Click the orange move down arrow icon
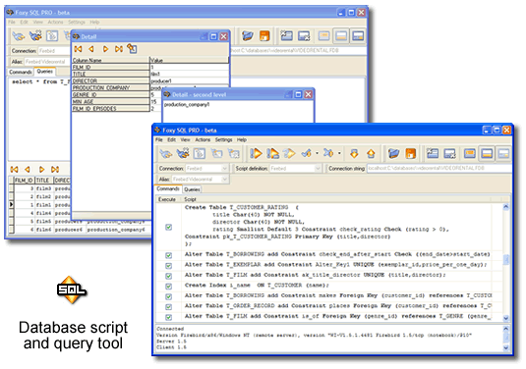The image size is (526, 369). 354,154
